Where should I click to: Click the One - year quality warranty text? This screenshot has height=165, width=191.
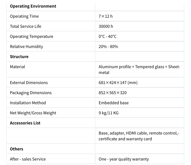click(x=124, y=159)
